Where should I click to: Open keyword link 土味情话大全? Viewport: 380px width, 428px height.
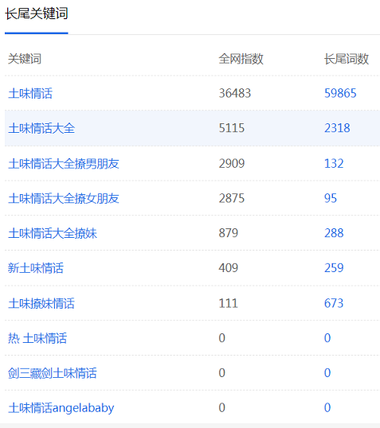point(41,128)
